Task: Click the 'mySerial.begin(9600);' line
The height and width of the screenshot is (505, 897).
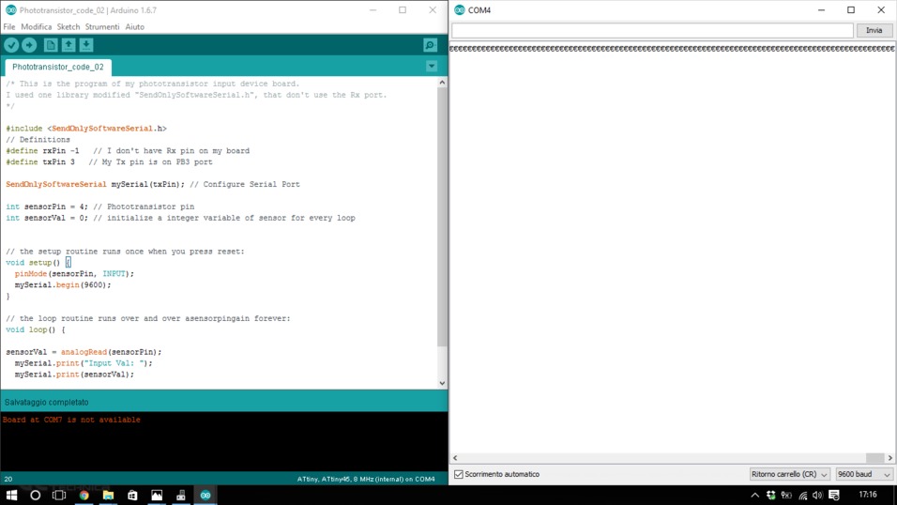Action: (x=63, y=284)
